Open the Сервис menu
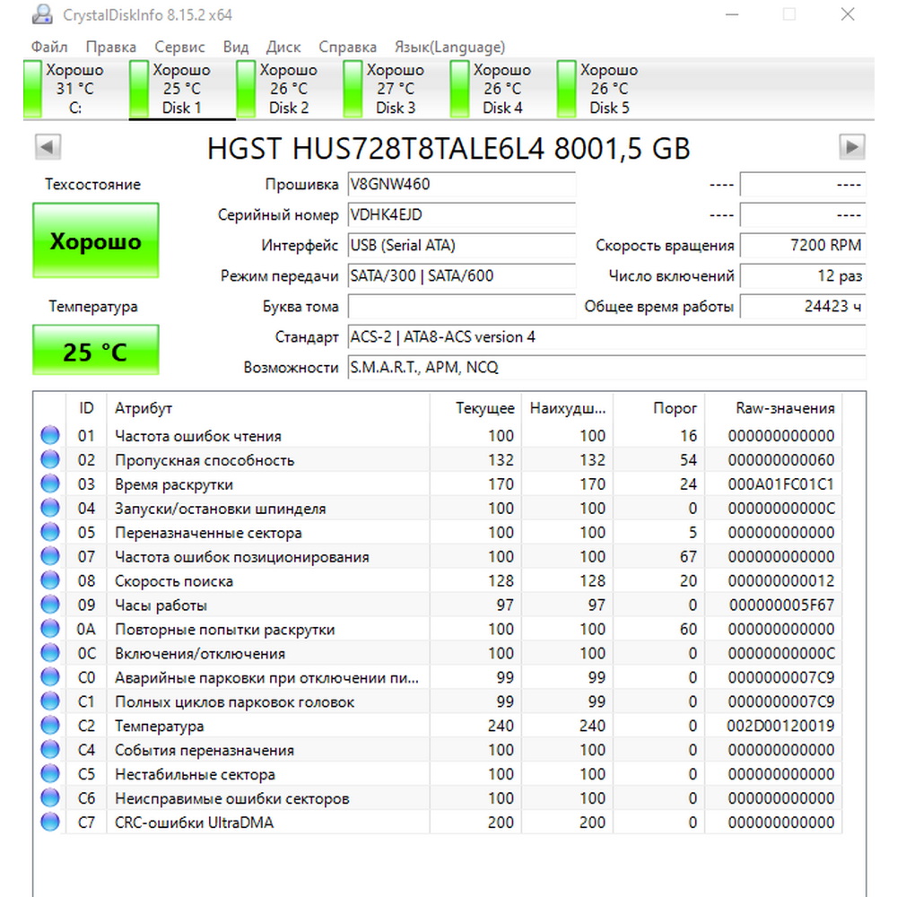 click(x=179, y=47)
